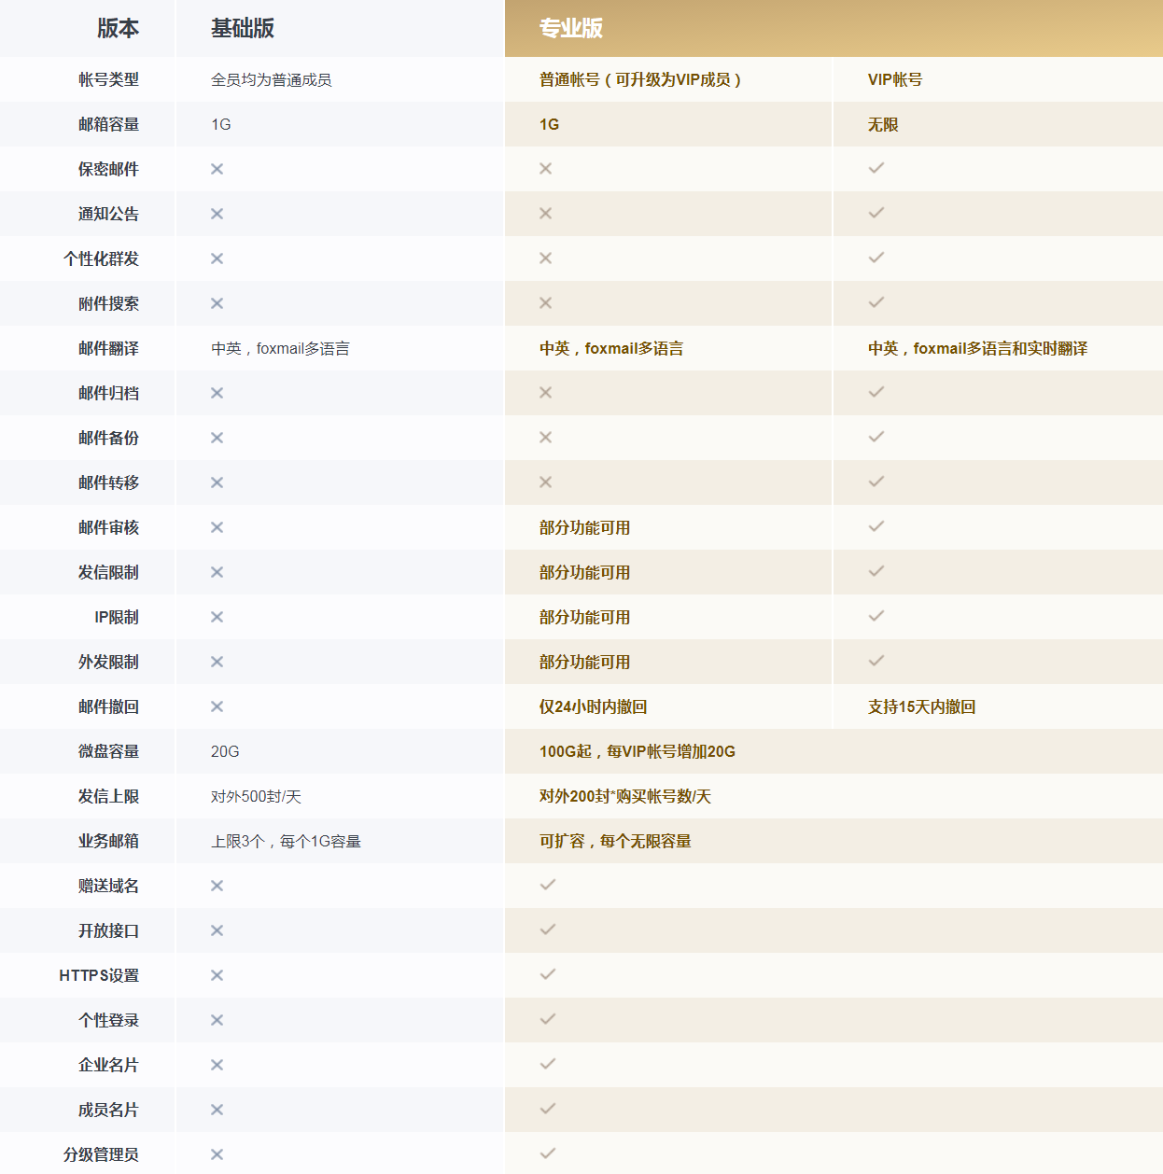1163x1174 pixels.
Task: Click the checkmark in 成员名片 row under 专业版
Action: tap(548, 1109)
